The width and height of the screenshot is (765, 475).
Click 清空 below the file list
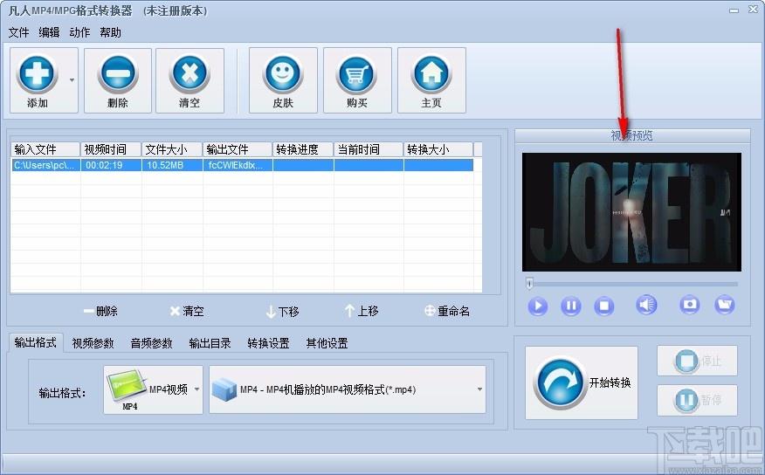click(x=187, y=311)
